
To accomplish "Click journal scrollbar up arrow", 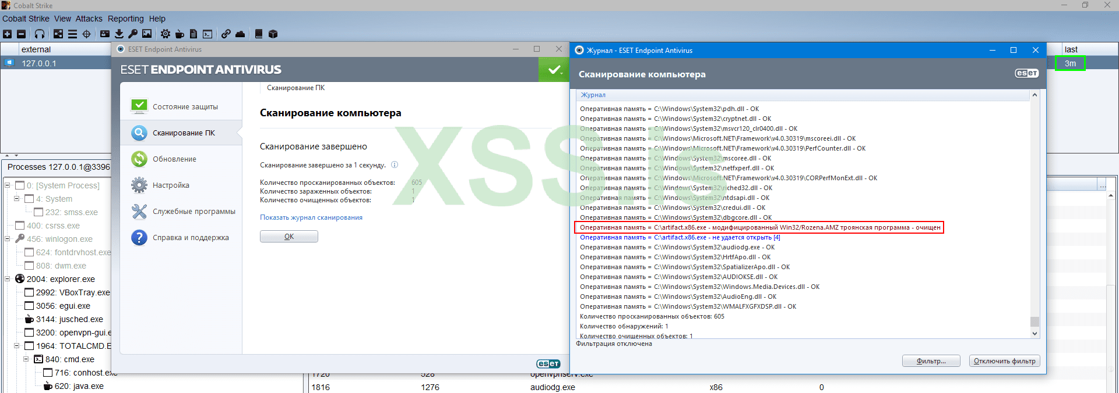I will pos(1034,95).
